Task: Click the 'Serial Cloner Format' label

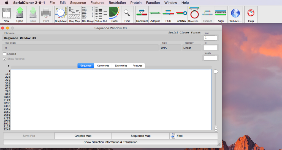Action: point(184,33)
